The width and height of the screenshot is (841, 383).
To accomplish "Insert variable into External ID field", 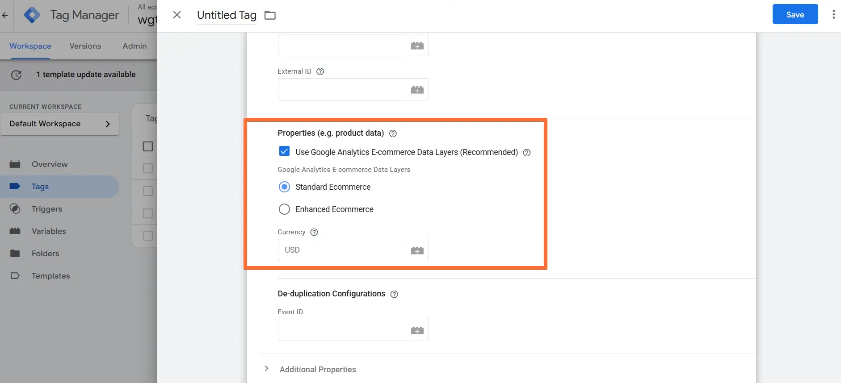I will (417, 90).
